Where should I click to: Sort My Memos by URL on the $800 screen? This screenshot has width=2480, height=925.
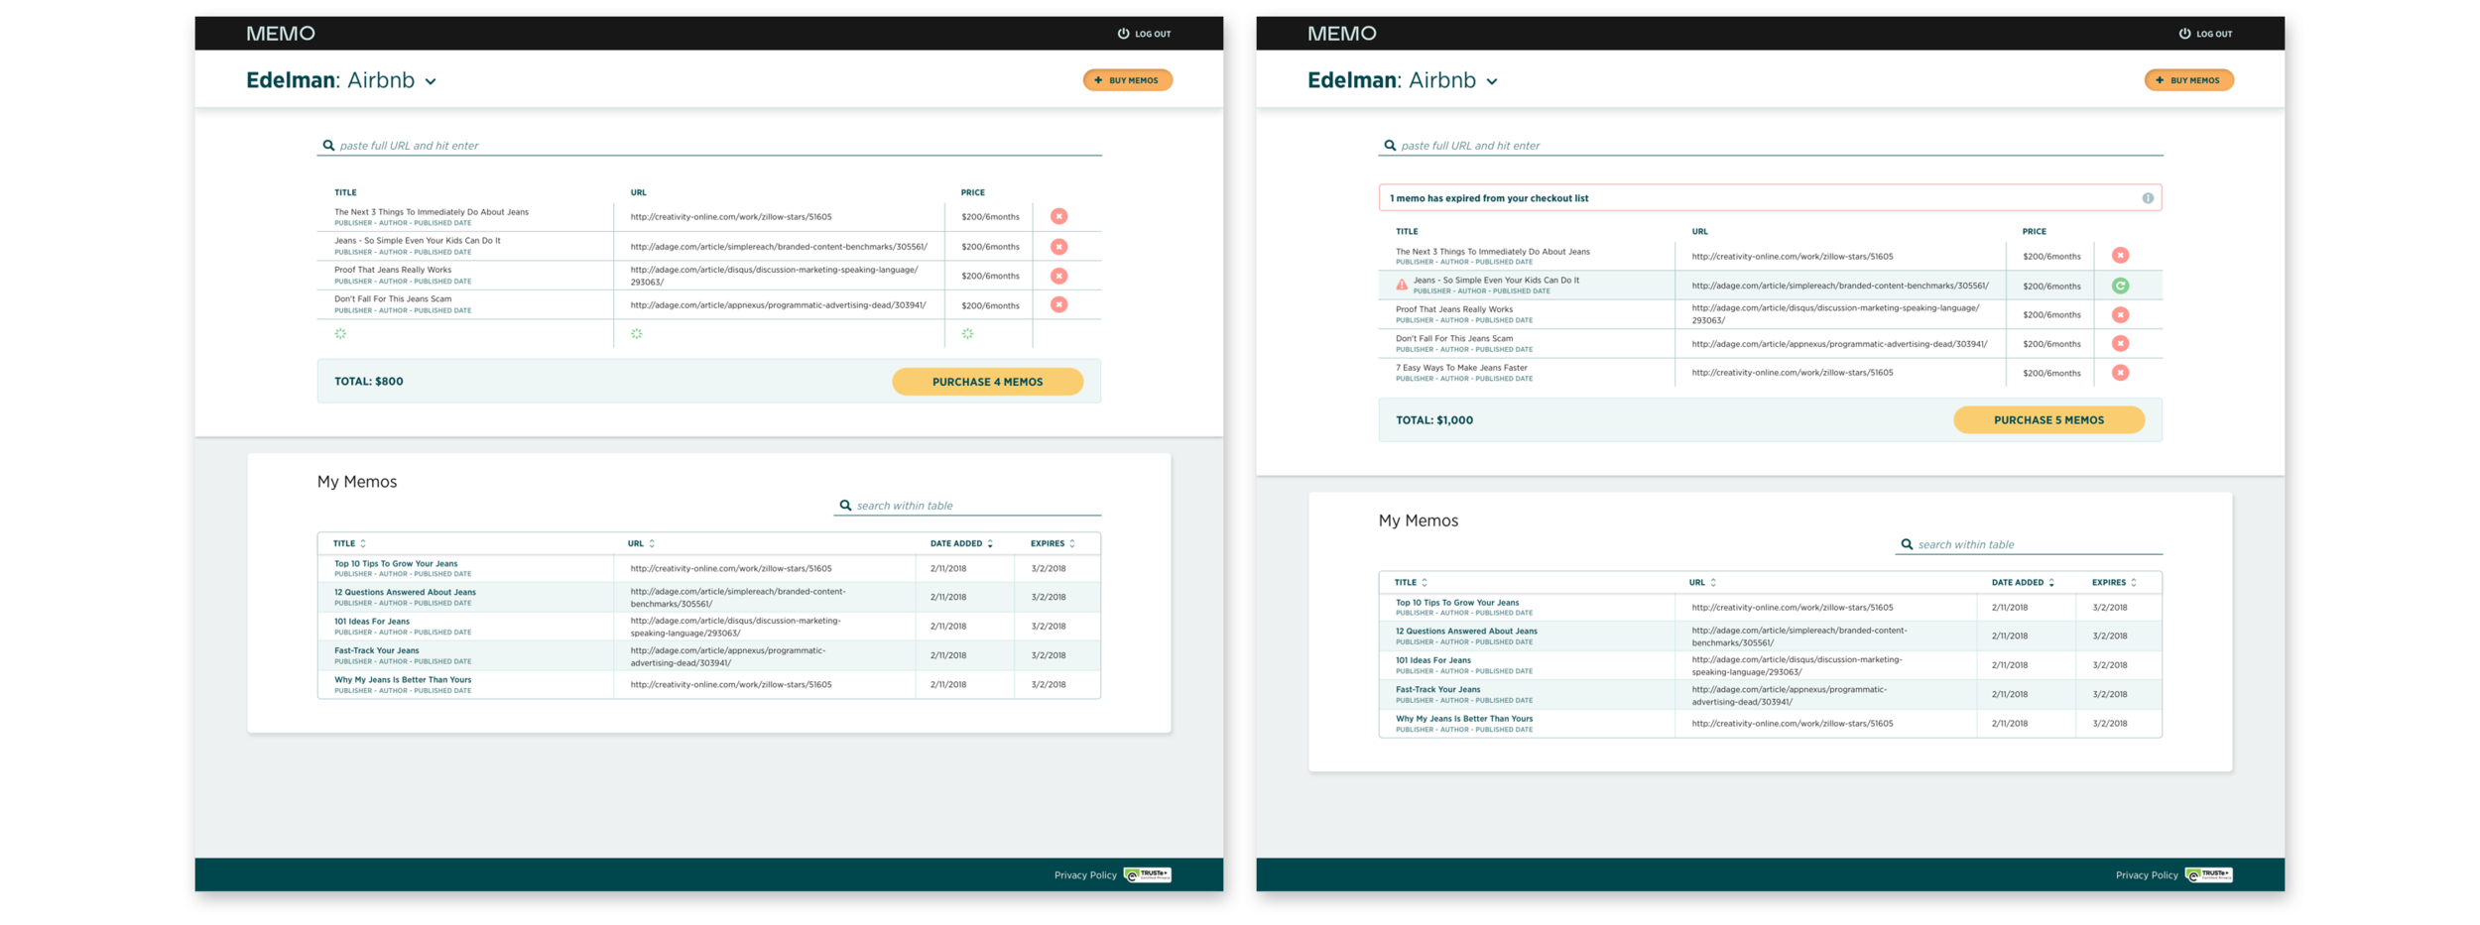[x=652, y=543]
